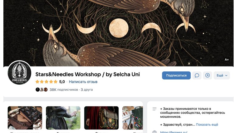Open thumbnail of brown leather satchel
This screenshot has width=237, height=133.
(x=101, y=118)
